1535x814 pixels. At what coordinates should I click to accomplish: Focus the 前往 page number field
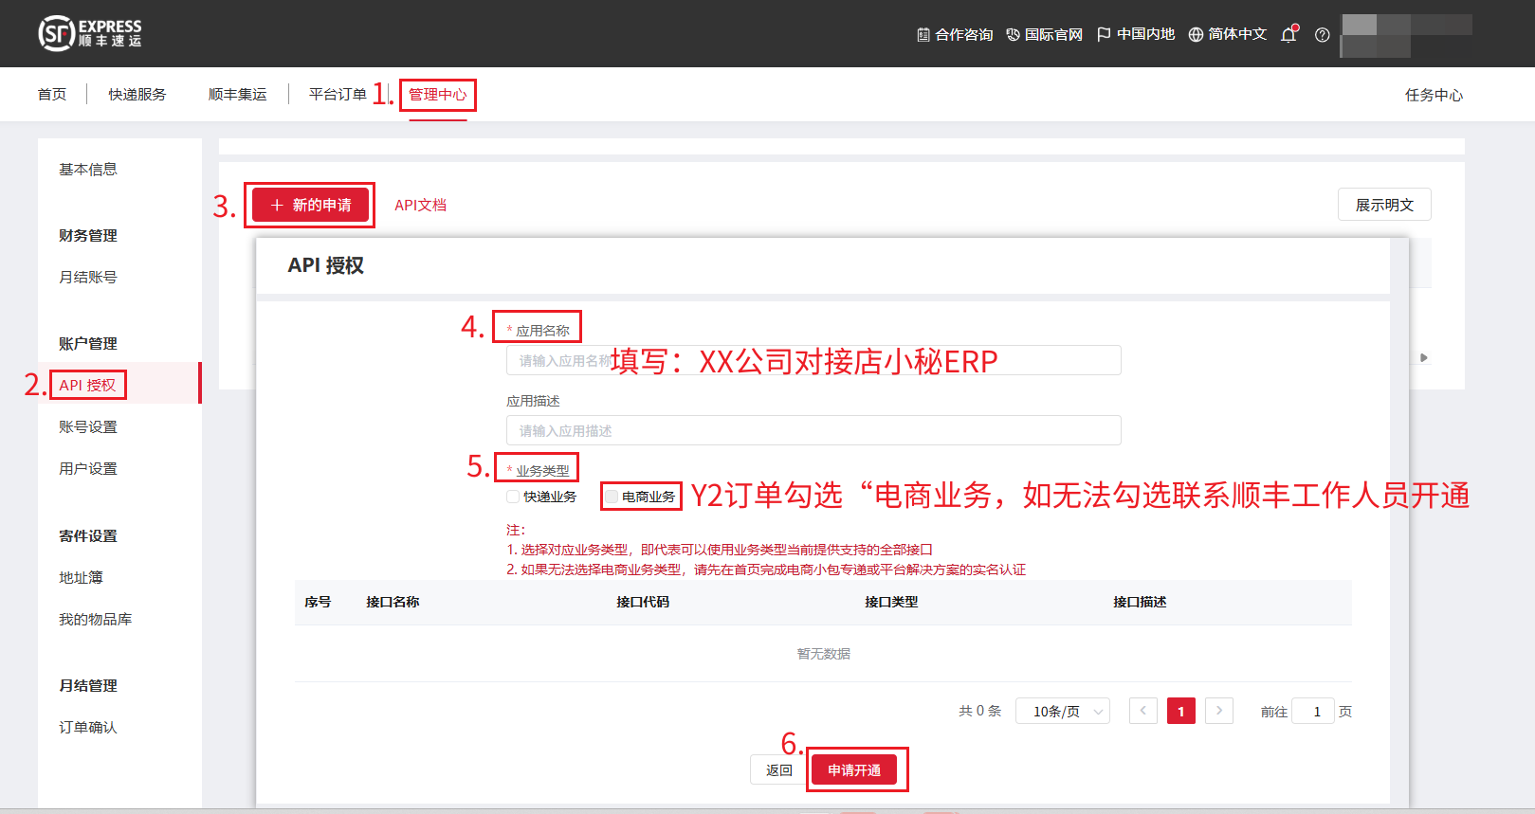1313,712
